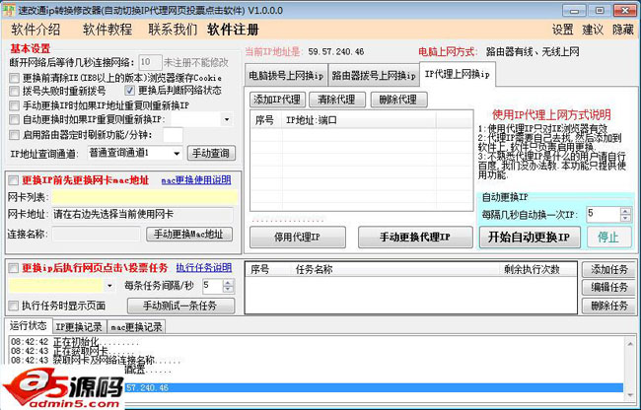Click 删除代理 button
The image size is (641, 410).
398,100
